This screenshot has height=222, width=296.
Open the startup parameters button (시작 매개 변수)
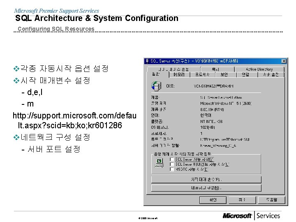(206, 179)
